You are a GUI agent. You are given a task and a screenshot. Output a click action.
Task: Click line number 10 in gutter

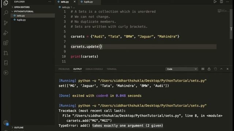pos(64,57)
